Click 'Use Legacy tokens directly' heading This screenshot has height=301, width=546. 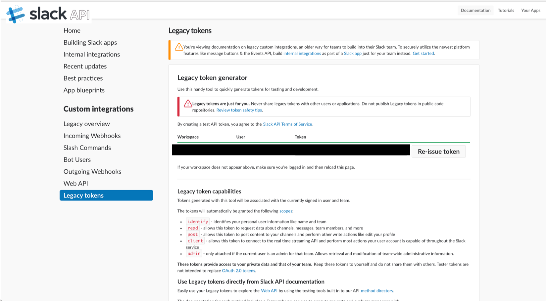point(251,282)
